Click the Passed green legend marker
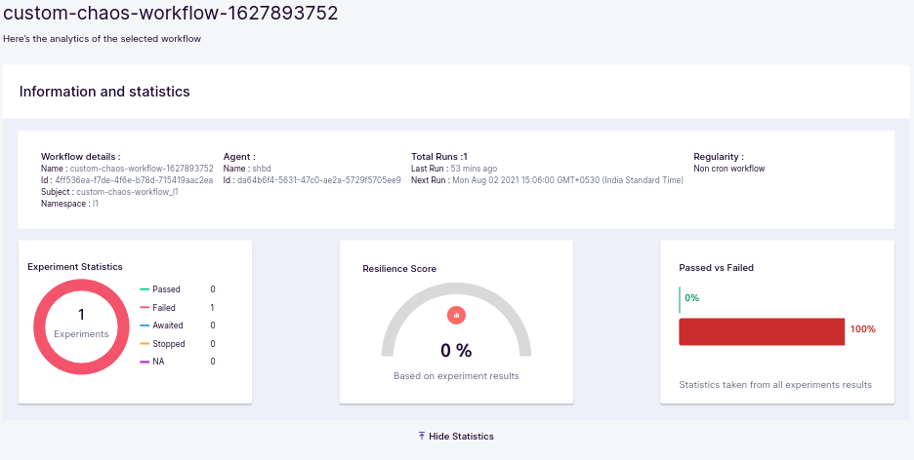The image size is (914, 460). point(145,289)
